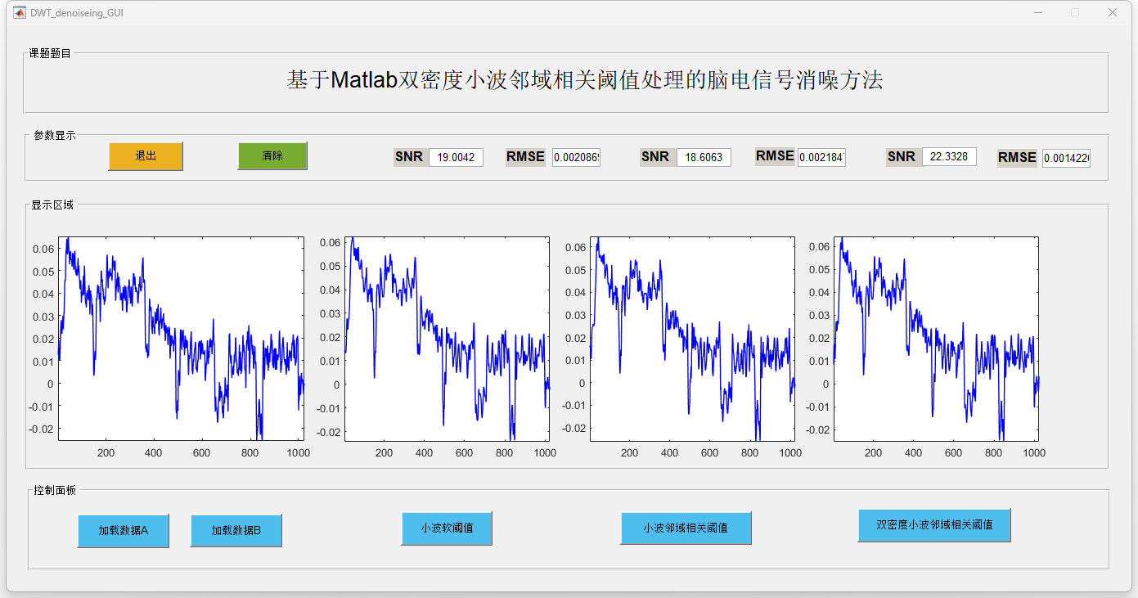Click the yellow 退出 exit button
The image size is (1138, 598).
point(146,156)
